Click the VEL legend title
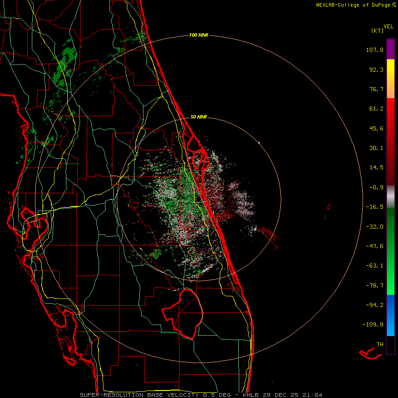This screenshot has height=398, width=398. pyautogui.click(x=388, y=27)
